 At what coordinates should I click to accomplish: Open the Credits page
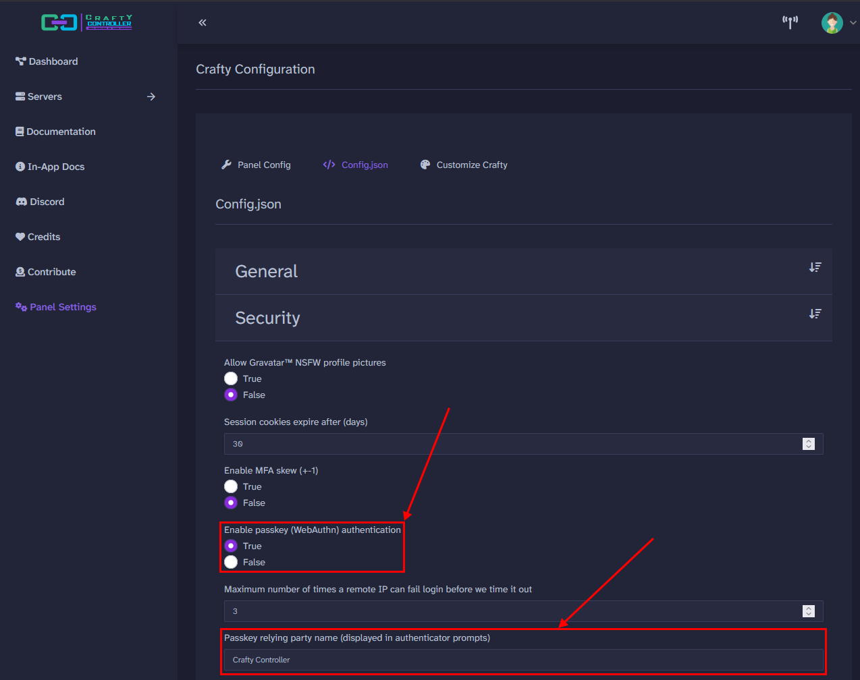(x=38, y=236)
